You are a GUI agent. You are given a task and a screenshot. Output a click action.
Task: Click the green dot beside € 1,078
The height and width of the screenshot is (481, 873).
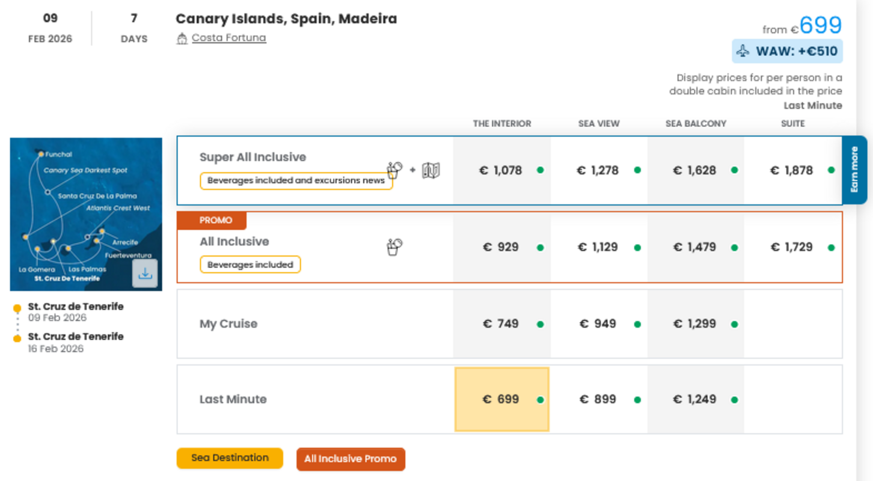point(541,170)
